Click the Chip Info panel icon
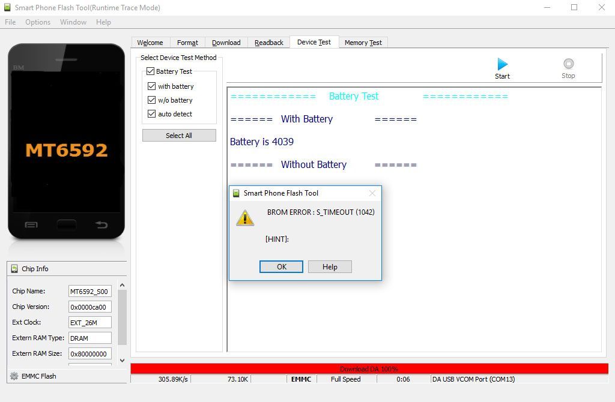615x402 pixels. click(x=14, y=269)
